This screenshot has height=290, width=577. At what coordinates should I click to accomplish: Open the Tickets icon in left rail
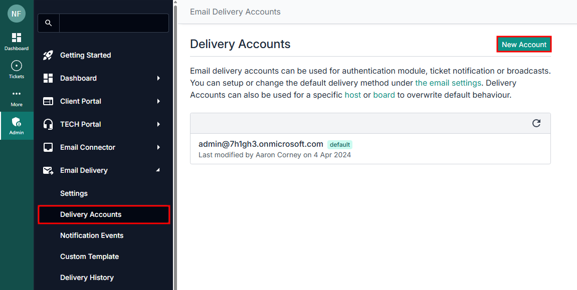tap(17, 66)
